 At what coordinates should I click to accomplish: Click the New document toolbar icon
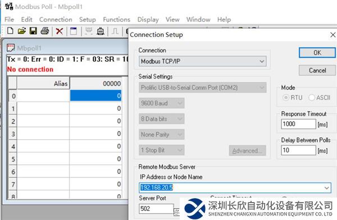coord(10,31)
